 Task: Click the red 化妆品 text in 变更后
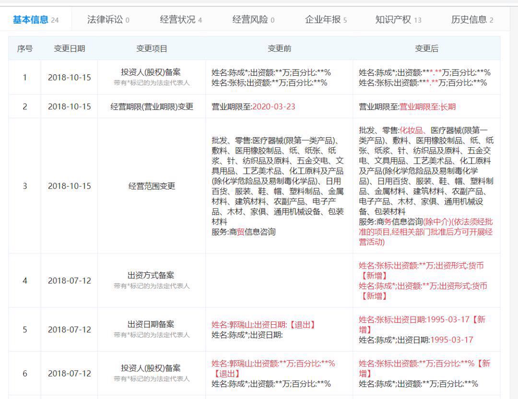click(412, 130)
